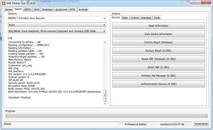The width and height of the screenshot is (213, 130).
Task: Click the Progress bar
Action: 106,116
